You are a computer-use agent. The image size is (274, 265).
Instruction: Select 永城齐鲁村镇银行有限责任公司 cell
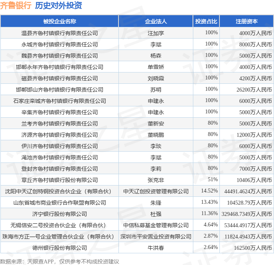pos(59,44)
